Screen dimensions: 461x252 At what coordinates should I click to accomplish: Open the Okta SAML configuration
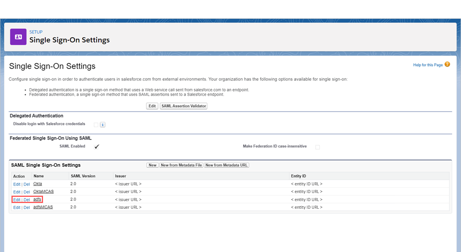pyautogui.click(x=37, y=184)
